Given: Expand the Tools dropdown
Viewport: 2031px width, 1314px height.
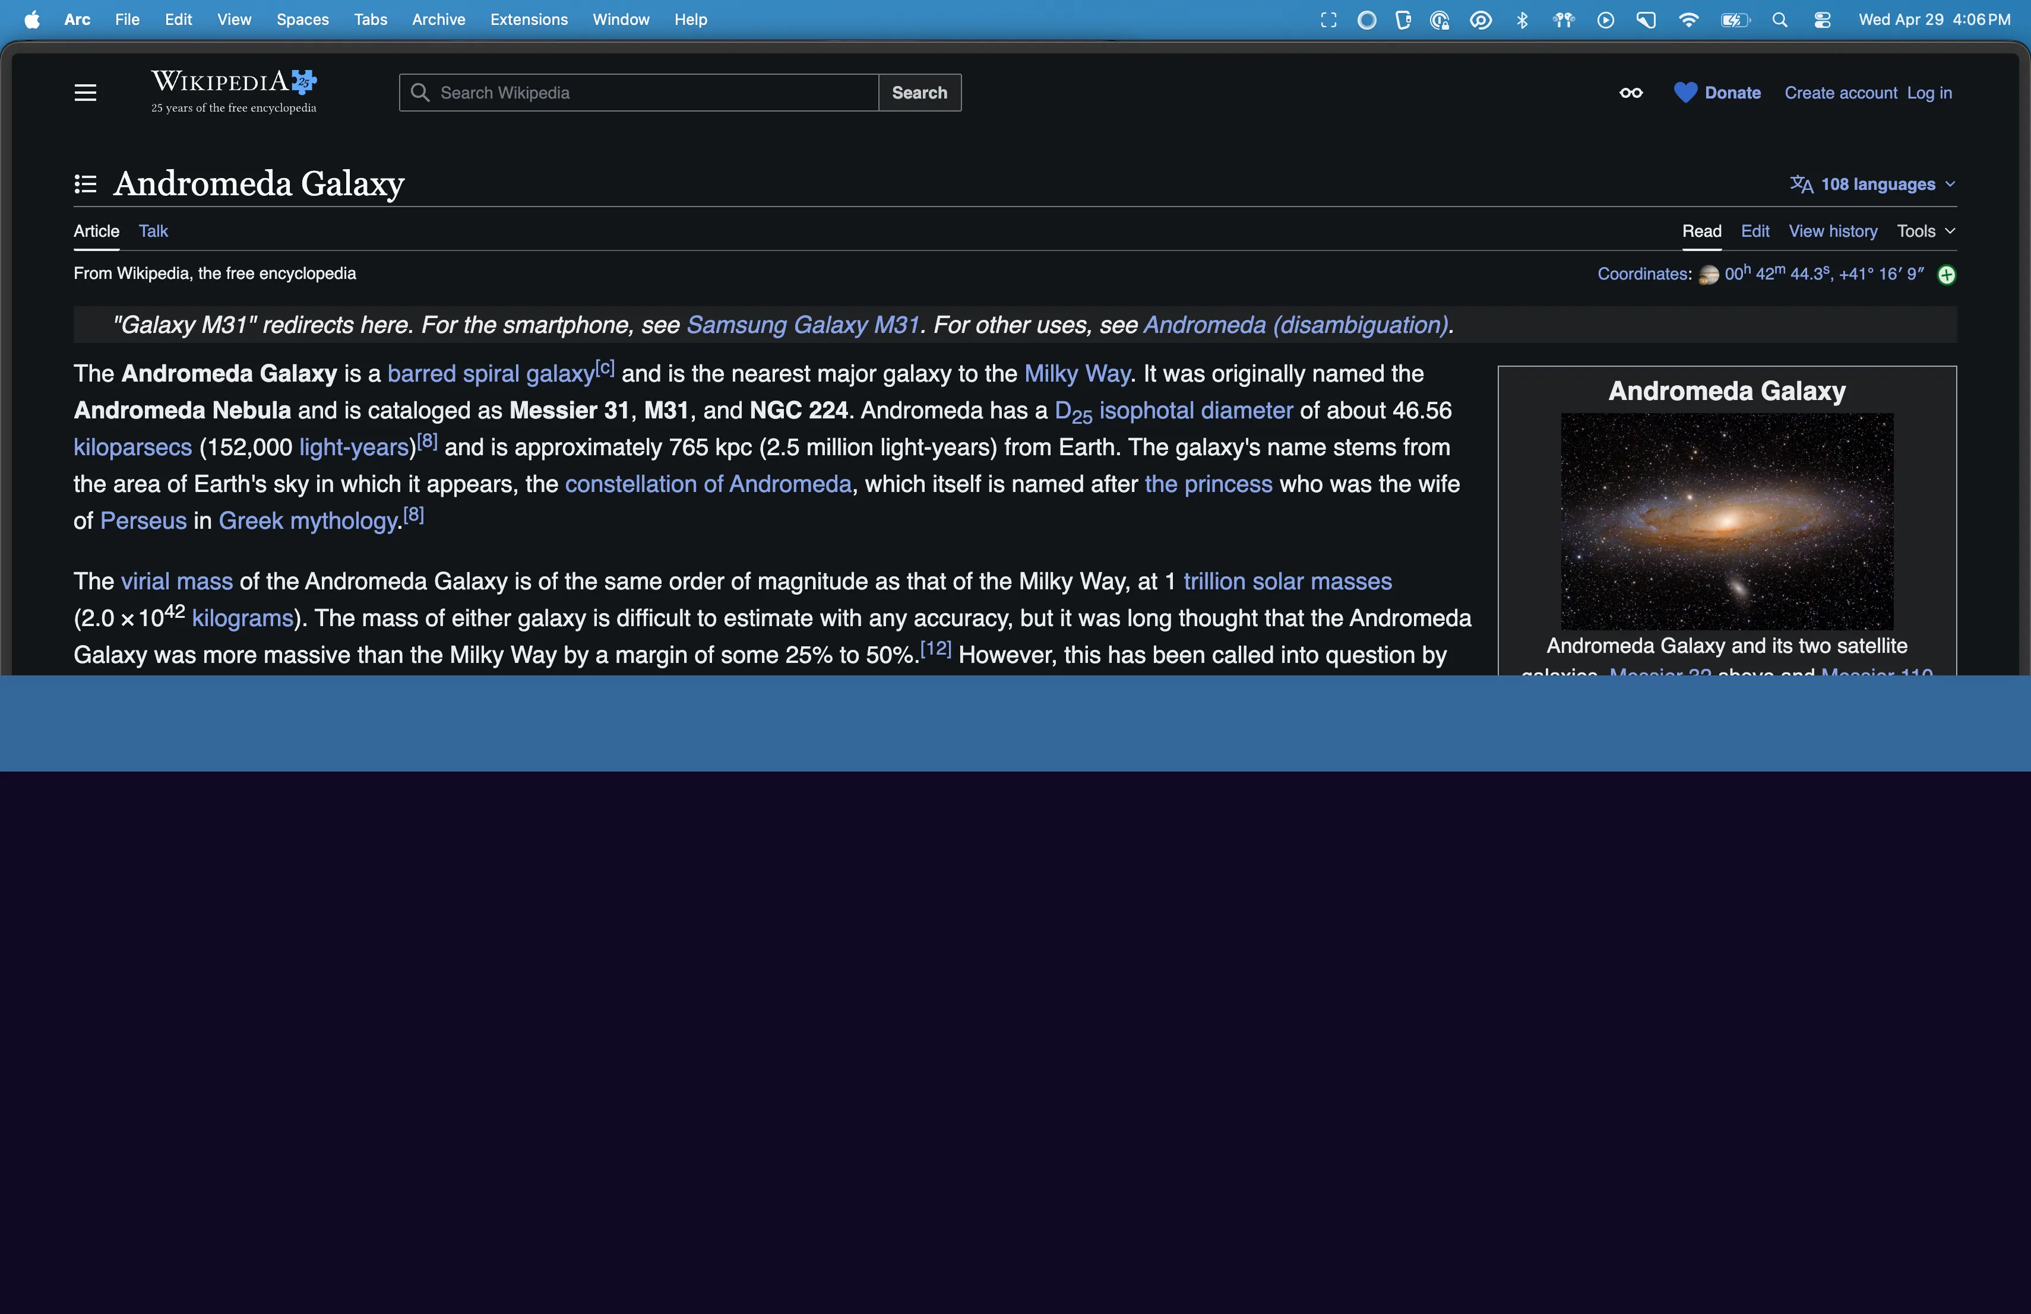Looking at the screenshot, I should 1926,231.
